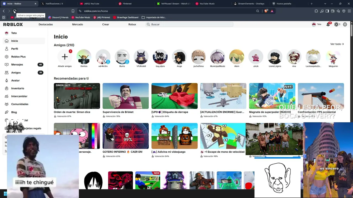
Task: Go back with the browser back arrow
Action: coord(4,11)
